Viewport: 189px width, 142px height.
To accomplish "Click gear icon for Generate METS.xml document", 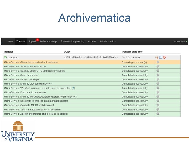I will click(x=158, y=105).
